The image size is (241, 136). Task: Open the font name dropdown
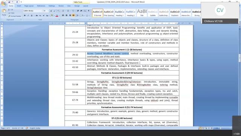tap(42, 11)
